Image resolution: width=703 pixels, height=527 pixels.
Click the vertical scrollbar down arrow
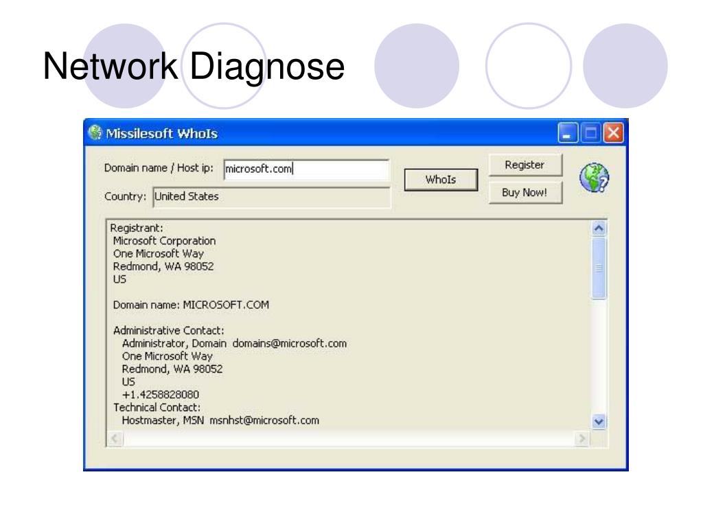click(599, 421)
